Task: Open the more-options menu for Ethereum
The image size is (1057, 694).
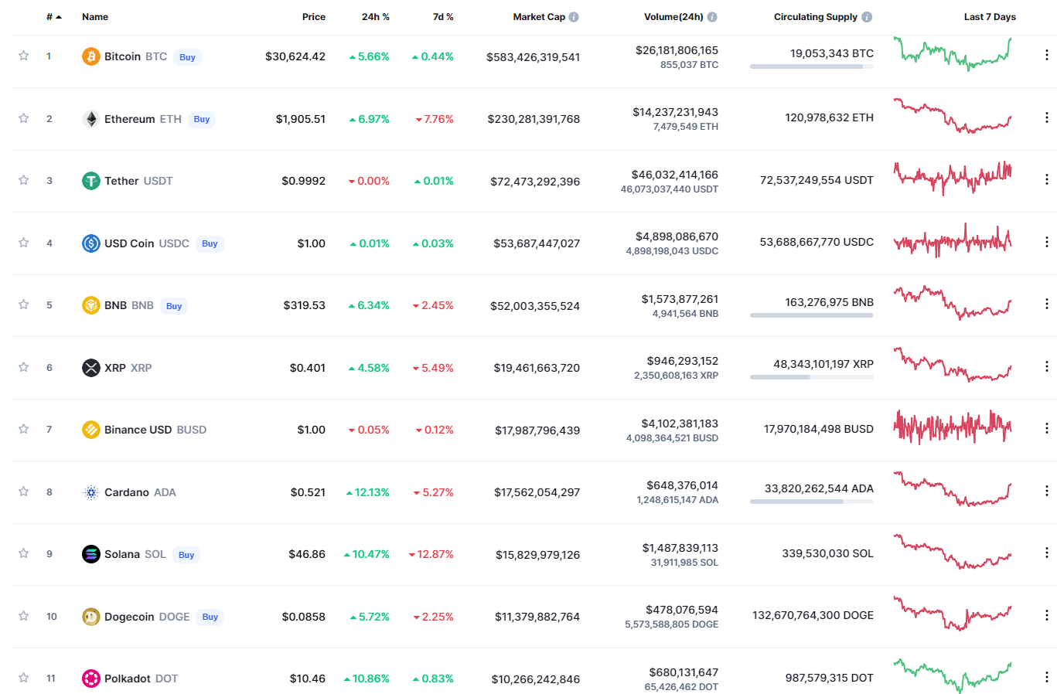Action: coord(1047,117)
